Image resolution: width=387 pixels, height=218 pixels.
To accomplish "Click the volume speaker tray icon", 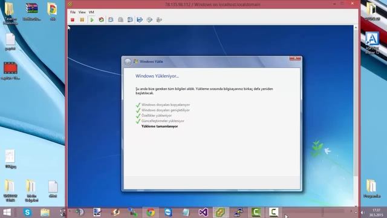I will pos(363,213).
